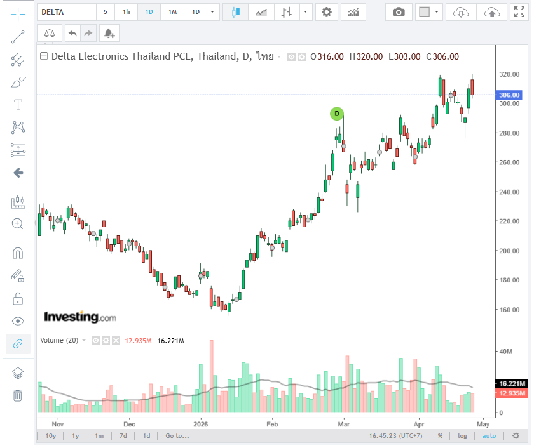Hide all drawings using the eye icon

click(17, 321)
